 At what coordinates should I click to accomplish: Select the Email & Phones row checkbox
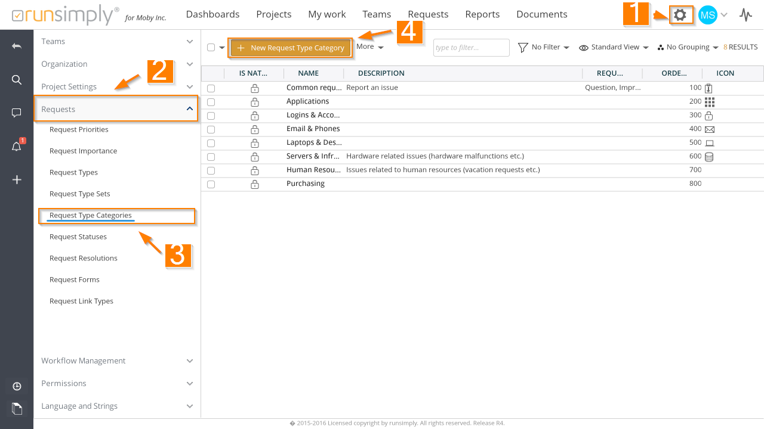[211, 129]
